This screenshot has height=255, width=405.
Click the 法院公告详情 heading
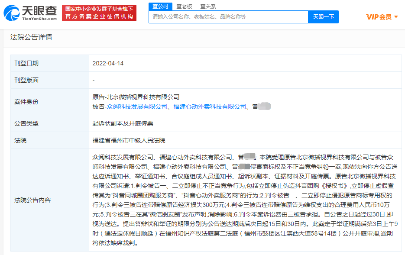31,37
